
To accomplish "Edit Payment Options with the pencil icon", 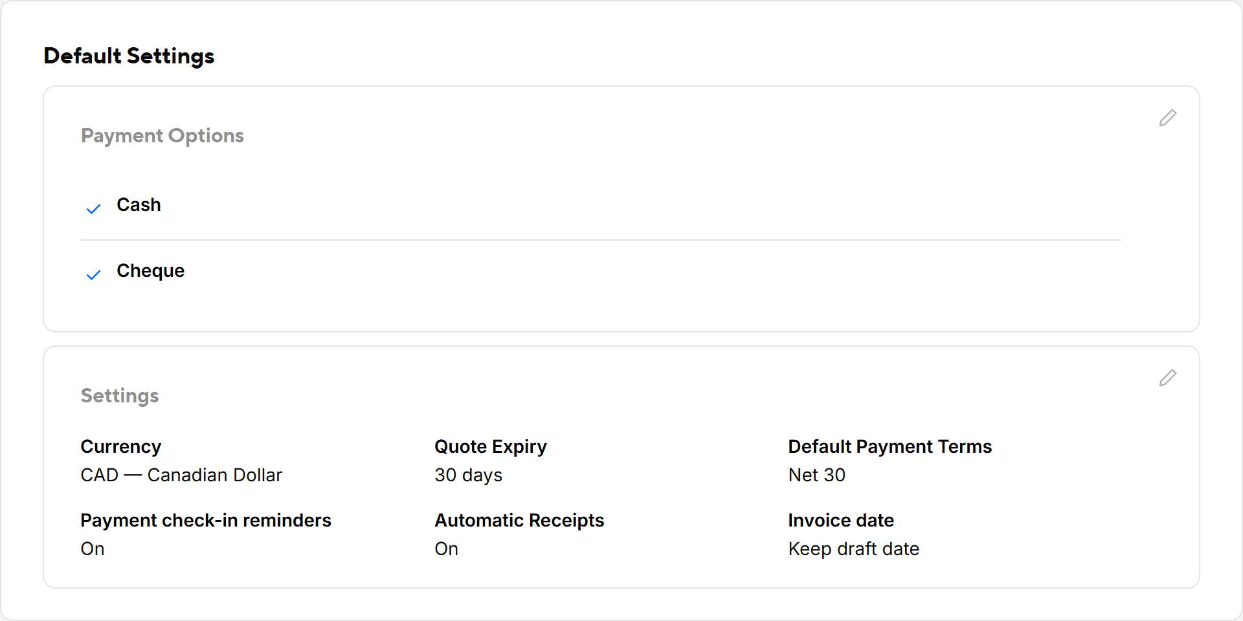I will (1168, 118).
